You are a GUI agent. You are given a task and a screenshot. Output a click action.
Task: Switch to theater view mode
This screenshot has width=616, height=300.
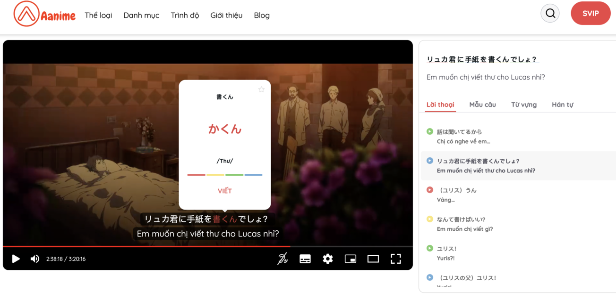point(373,259)
